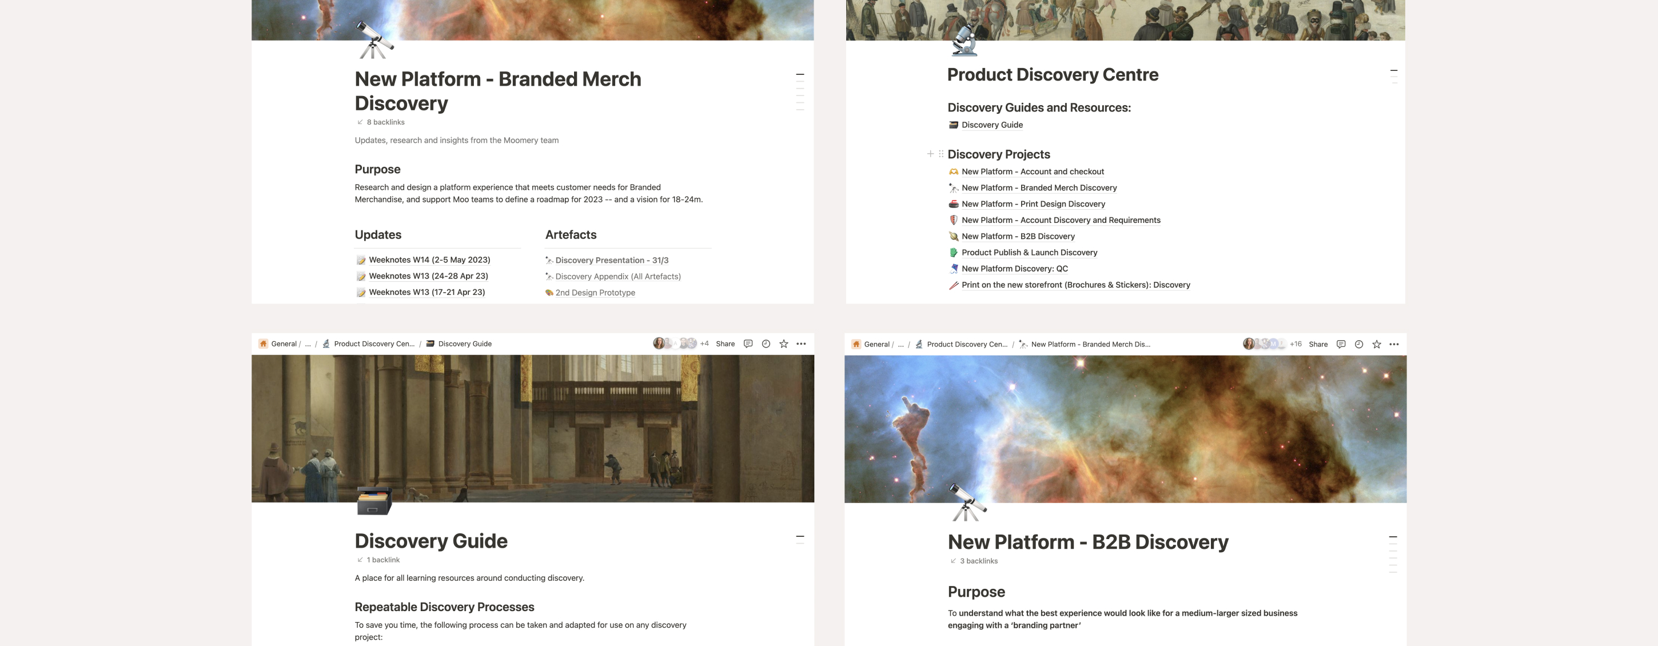Image resolution: width=1658 pixels, height=646 pixels.
Task: Click the 'Product Discovery Centre' page title
Action: pyautogui.click(x=1053, y=75)
